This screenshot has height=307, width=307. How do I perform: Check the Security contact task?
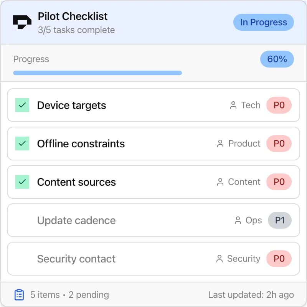22,259
